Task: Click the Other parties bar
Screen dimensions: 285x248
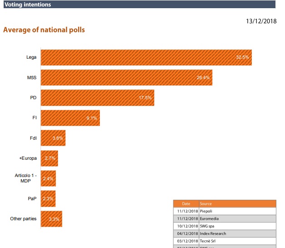Action: coord(51,219)
